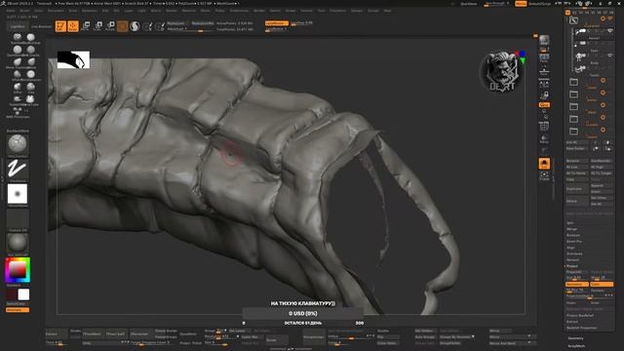Screen dimensions: 624x351
Task: Click the Floor grid icon on right shelf
Action: (544, 70)
